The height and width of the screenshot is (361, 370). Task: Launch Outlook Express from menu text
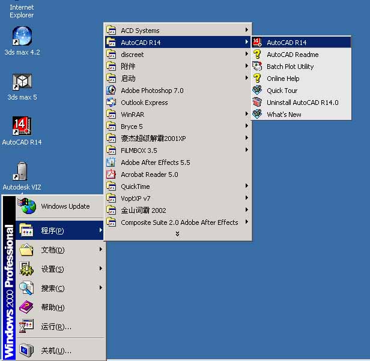[144, 103]
